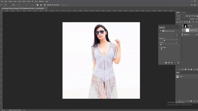Screen dimensions: 198x111
Task: Open the Filter menu
Action: 29,1
